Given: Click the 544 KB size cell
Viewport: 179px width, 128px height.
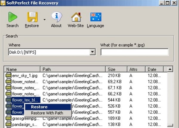Looking at the screenshot, I should pos(114,100).
